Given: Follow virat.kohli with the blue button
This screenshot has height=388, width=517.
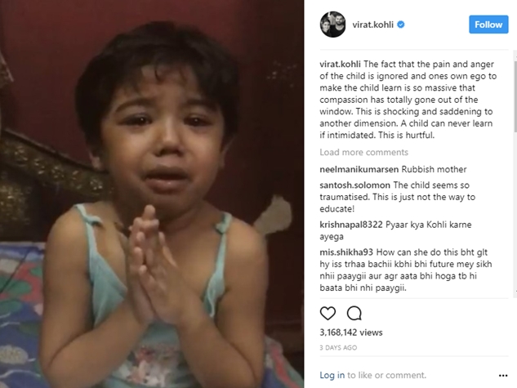Looking at the screenshot, I should (x=488, y=25).
